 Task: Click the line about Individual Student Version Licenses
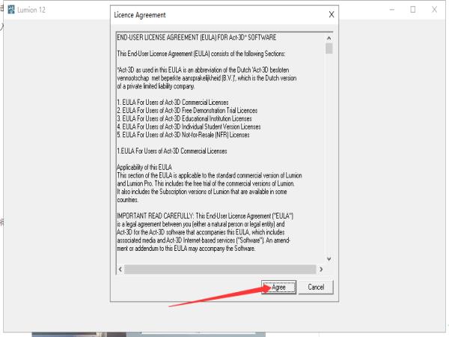click(x=189, y=127)
